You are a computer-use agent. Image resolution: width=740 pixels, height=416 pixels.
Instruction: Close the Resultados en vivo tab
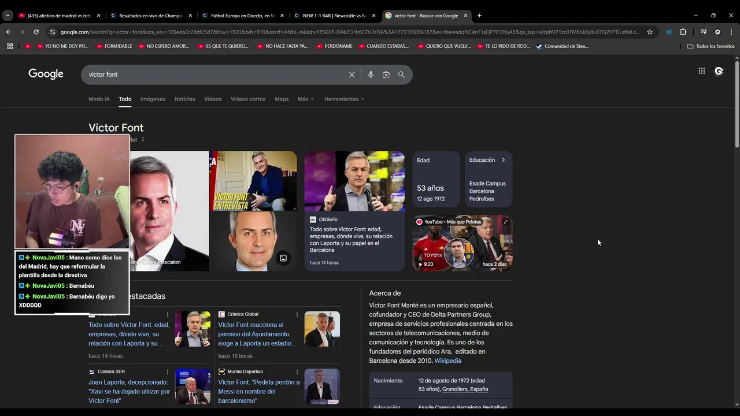[x=190, y=16]
